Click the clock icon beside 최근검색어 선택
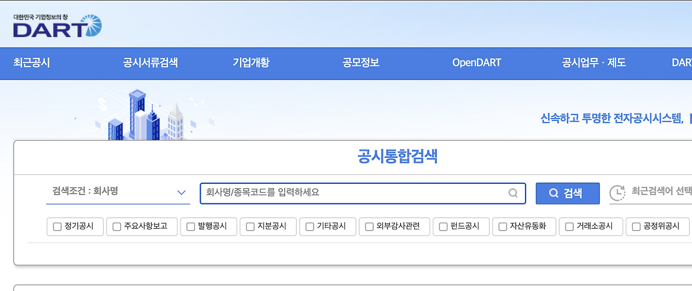 (617, 193)
